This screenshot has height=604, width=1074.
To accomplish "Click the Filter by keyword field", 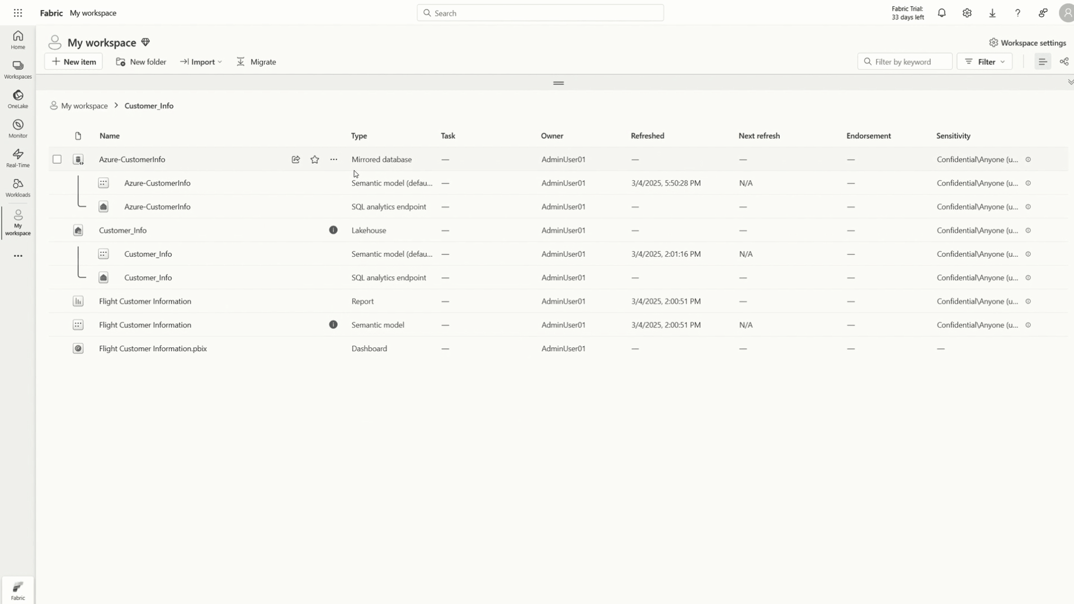I will (905, 62).
